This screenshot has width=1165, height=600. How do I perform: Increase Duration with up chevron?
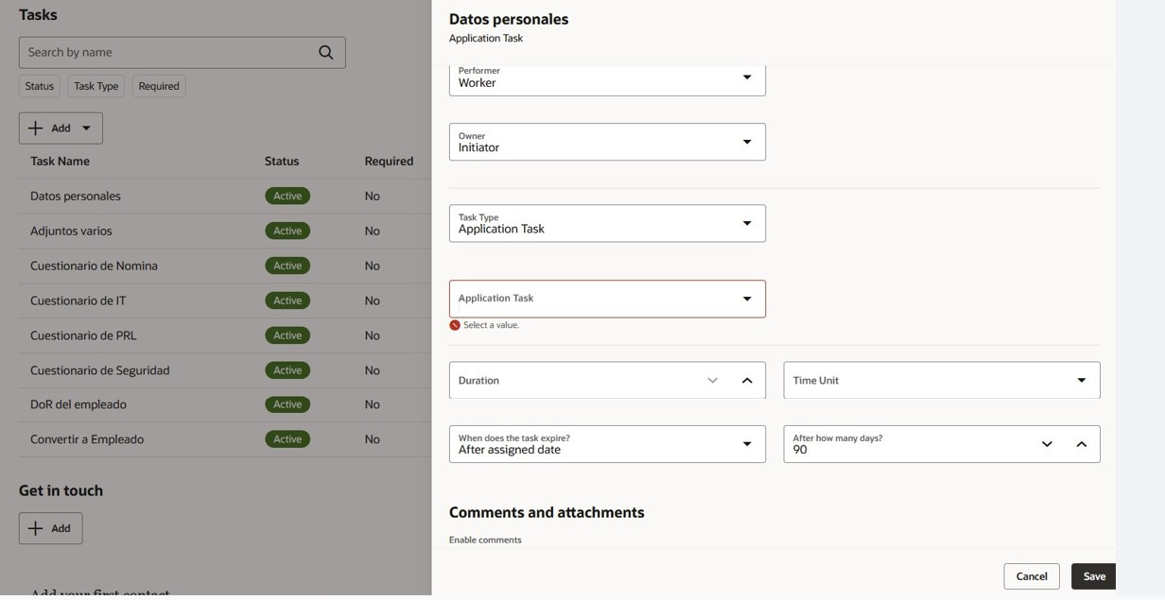(x=747, y=380)
